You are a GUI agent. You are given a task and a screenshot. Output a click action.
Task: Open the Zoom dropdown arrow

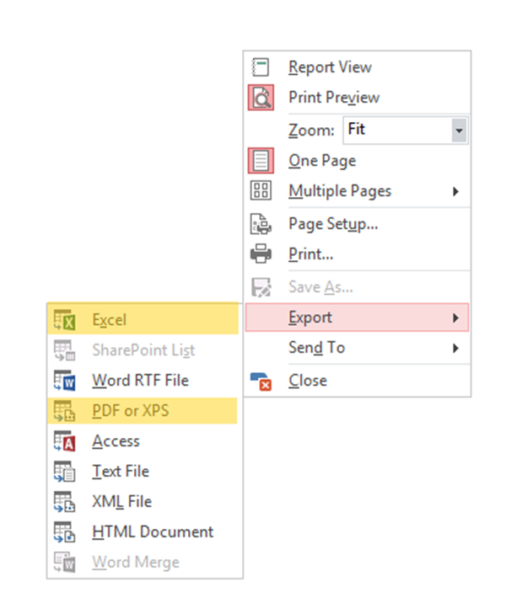pyautogui.click(x=459, y=131)
